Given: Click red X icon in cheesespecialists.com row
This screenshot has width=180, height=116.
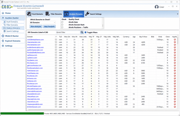Looking at the screenshot, I should (175, 104).
